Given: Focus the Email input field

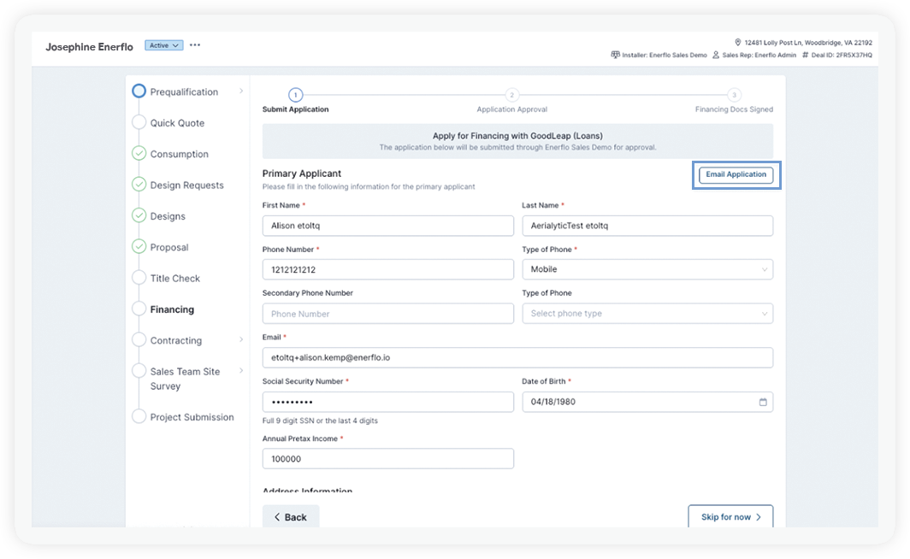Looking at the screenshot, I should 517,357.
